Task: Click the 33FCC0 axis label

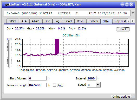Action: point(52,70)
